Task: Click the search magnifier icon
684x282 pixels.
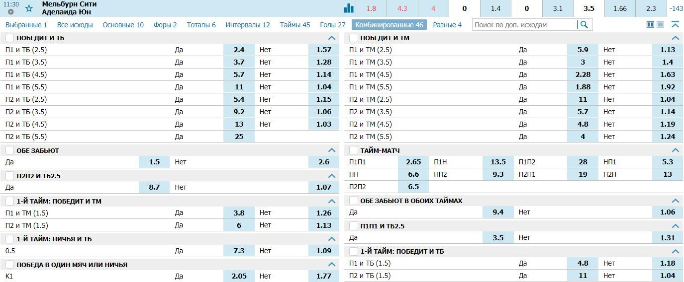Action: click(585, 24)
